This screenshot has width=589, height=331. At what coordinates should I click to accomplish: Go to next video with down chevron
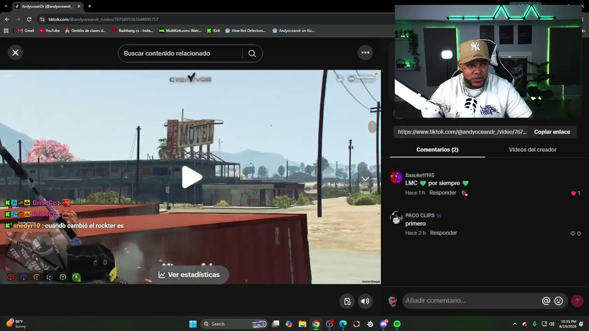point(365,178)
